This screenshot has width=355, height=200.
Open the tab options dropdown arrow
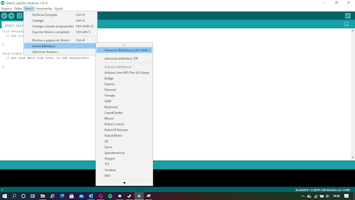tap(346, 24)
